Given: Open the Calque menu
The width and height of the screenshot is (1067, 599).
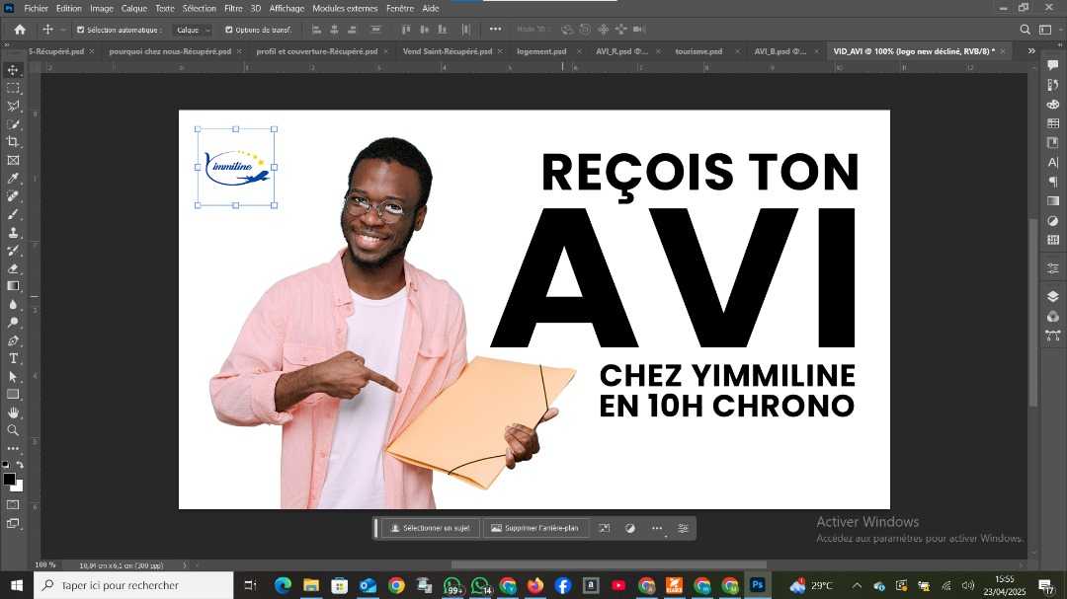Looking at the screenshot, I should (134, 8).
